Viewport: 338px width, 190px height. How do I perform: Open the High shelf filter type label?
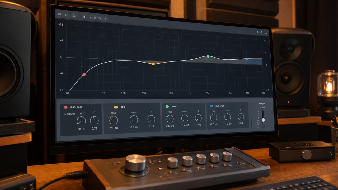tap(219, 106)
